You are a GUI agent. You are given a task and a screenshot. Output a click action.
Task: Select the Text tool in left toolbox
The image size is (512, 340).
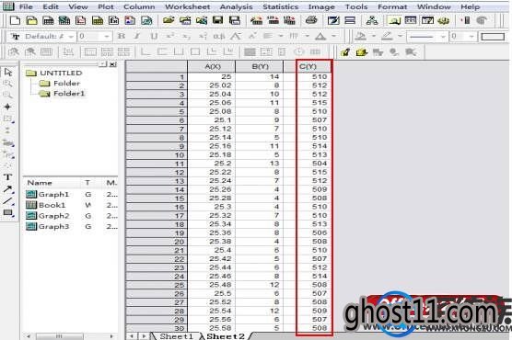click(x=8, y=177)
